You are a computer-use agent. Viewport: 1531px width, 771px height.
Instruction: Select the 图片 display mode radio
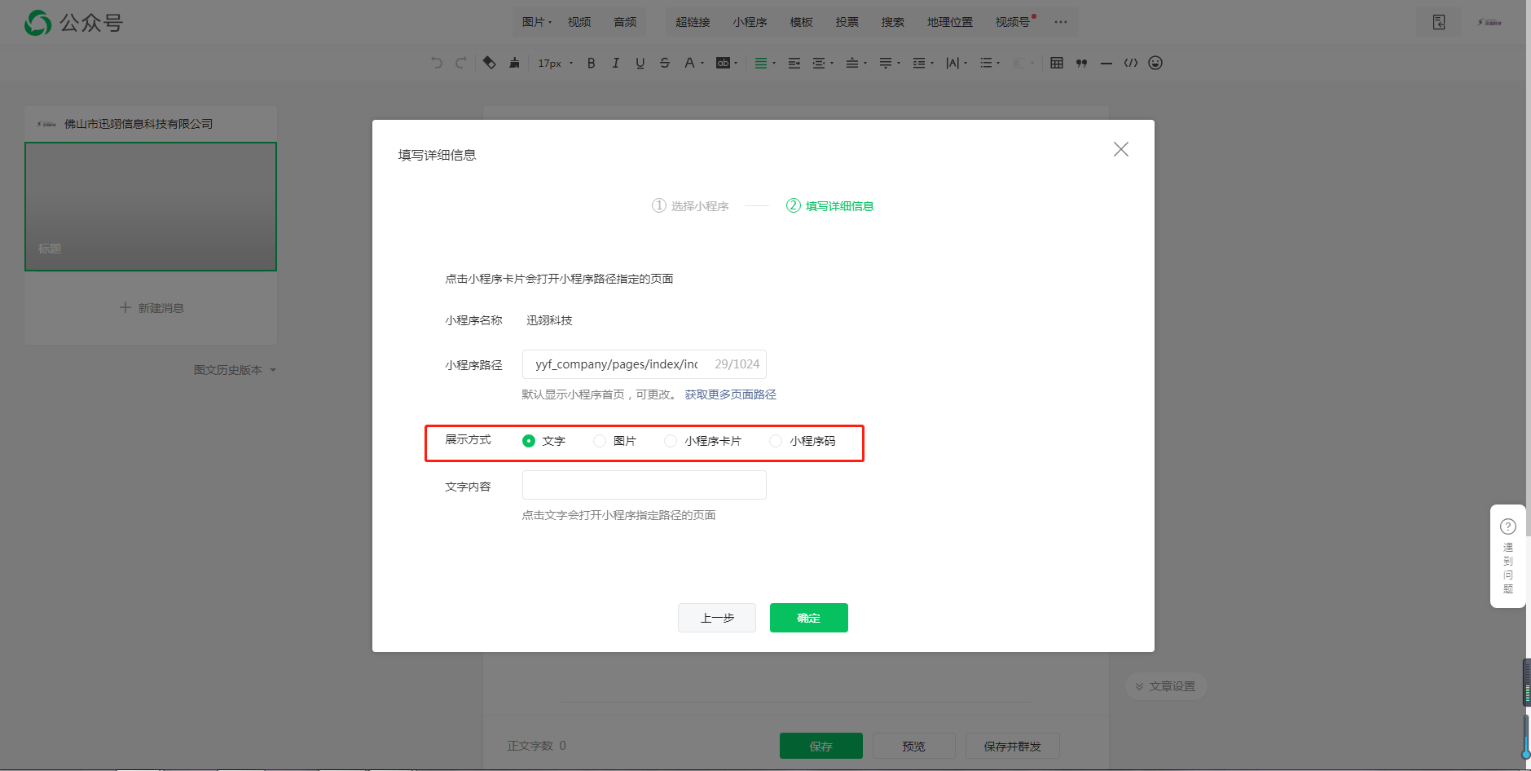click(600, 441)
